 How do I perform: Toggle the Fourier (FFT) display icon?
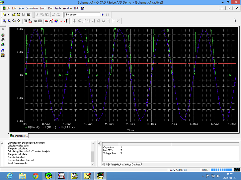[x=30, y=21]
